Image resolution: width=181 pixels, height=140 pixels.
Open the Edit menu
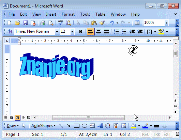(24, 14)
